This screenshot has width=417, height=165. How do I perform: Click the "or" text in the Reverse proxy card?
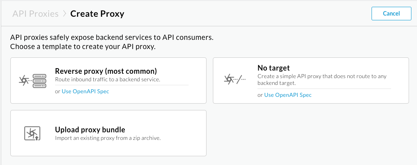[58, 91]
